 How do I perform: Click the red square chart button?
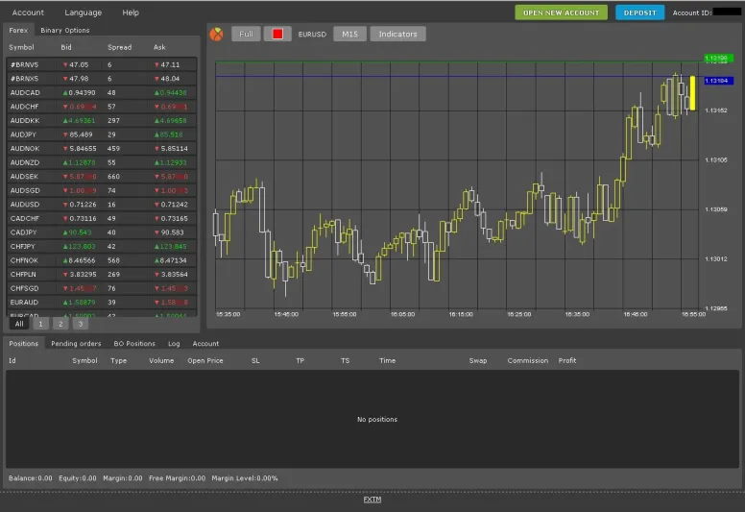(277, 34)
